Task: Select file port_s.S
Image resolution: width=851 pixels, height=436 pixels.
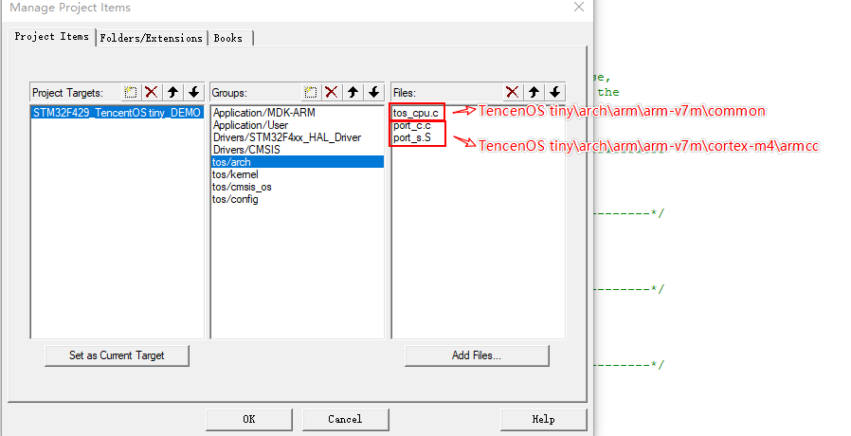Action: point(412,138)
